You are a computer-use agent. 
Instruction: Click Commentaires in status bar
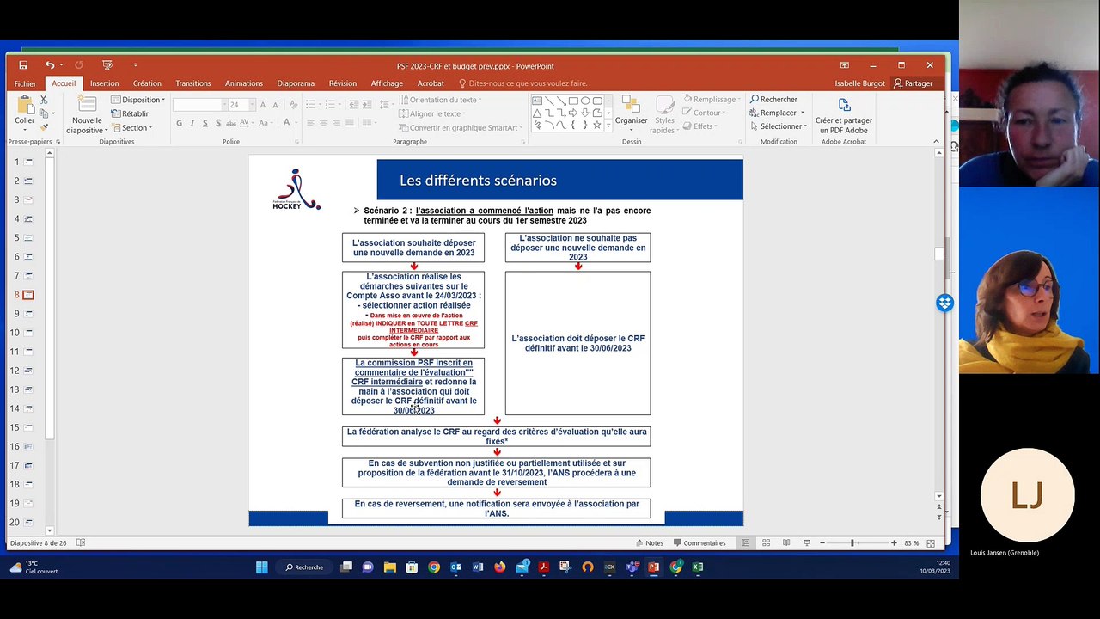tap(700, 543)
